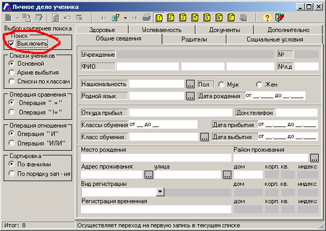The width and height of the screenshot is (326, 231).
Task: Select yellow page 1 toolbar icon
Action: coord(159,18)
